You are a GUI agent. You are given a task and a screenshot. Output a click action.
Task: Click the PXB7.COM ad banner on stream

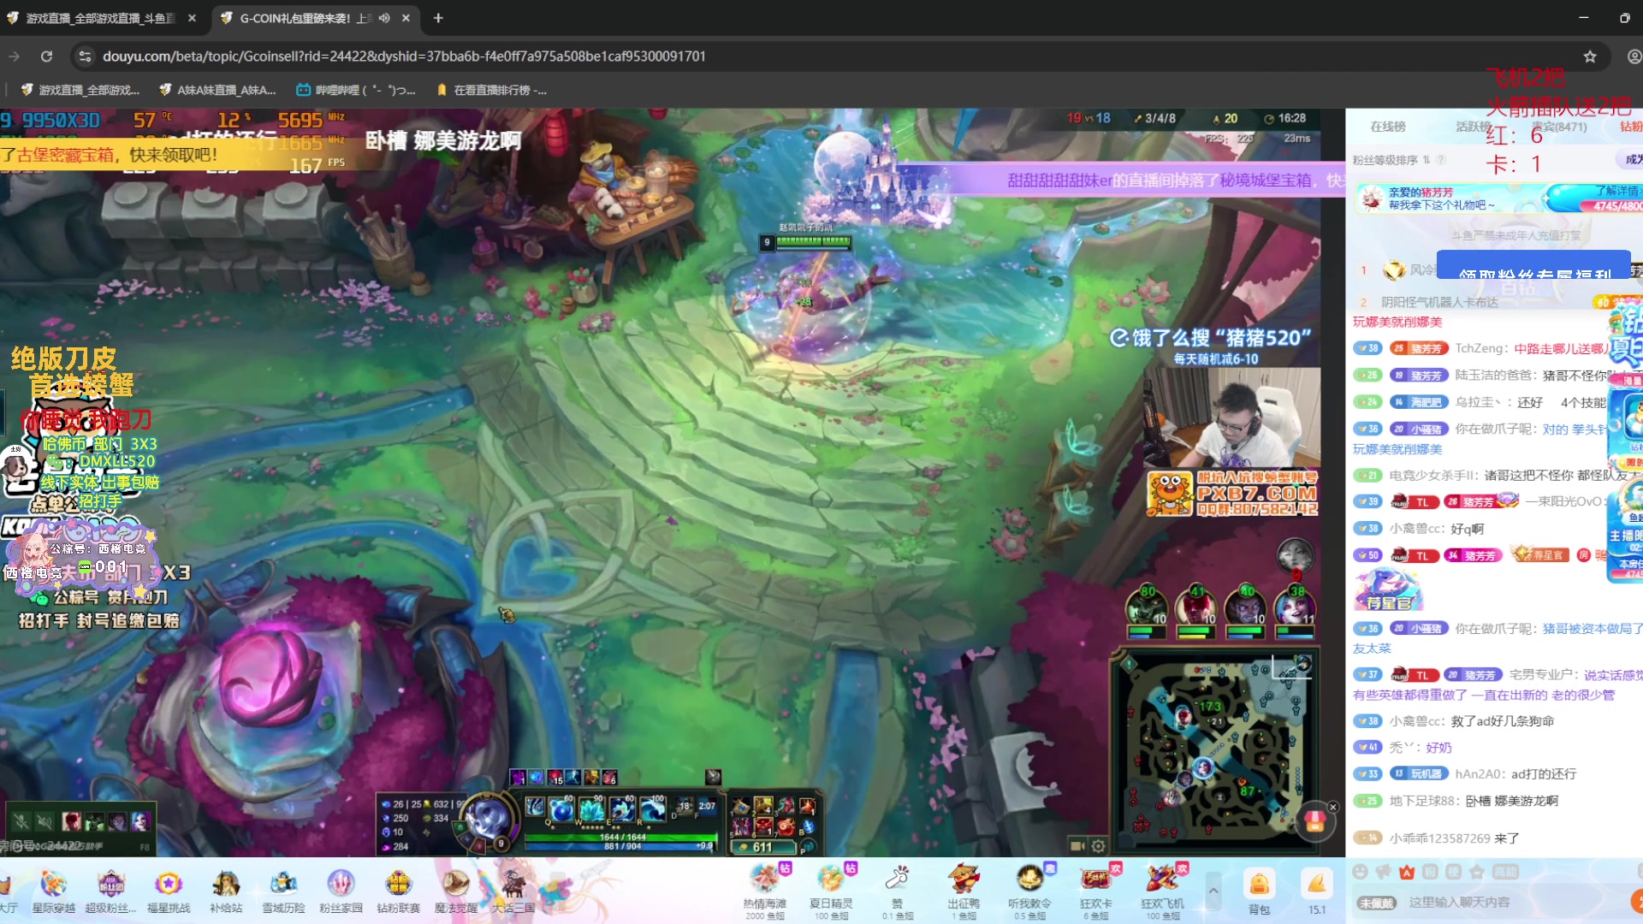[1232, 494]
